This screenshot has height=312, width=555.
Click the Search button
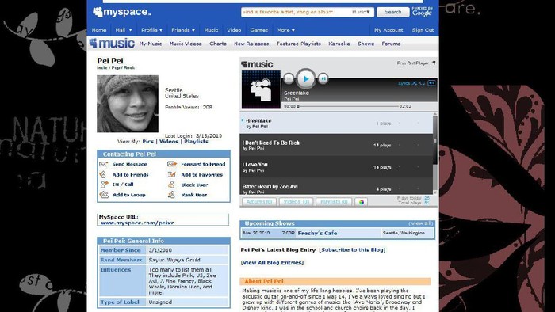coord(393,12)
